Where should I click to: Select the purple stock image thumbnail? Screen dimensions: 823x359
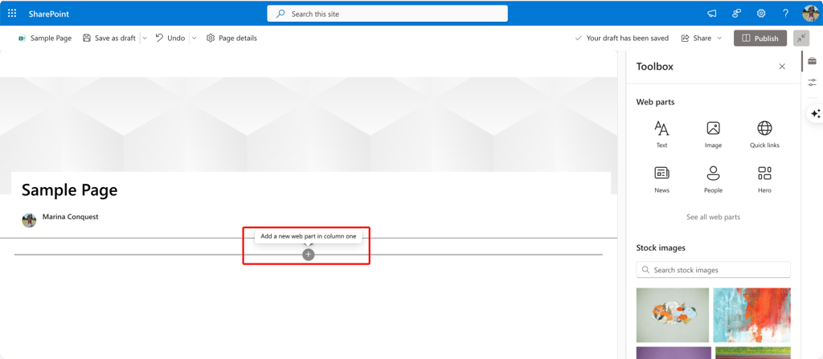pyautogui.click(x=674, y=353)
